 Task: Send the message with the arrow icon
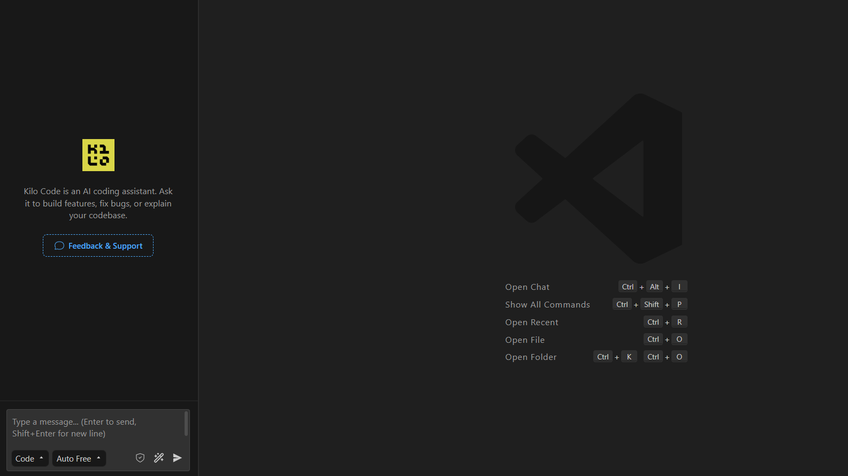(x=178, y=458)
